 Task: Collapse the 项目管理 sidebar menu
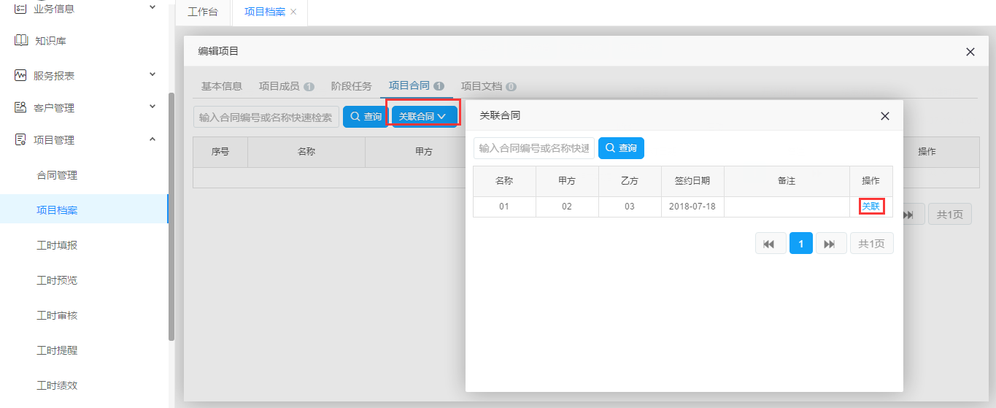pyautogui.click(x=153, y=139)
